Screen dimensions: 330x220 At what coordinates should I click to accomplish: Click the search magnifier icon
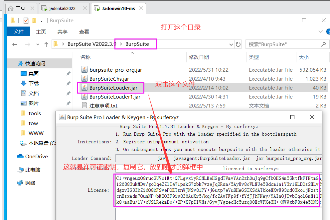coord(323,44)
